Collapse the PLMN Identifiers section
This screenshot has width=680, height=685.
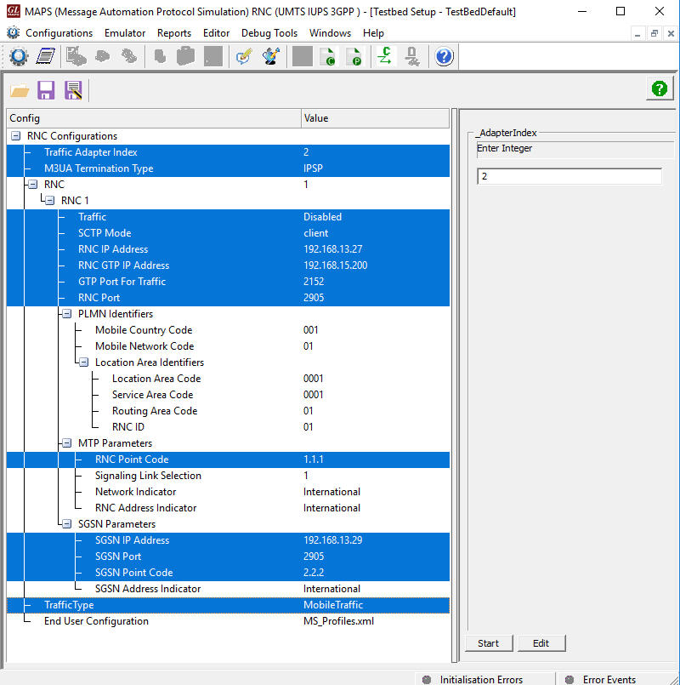coord(65,313)
